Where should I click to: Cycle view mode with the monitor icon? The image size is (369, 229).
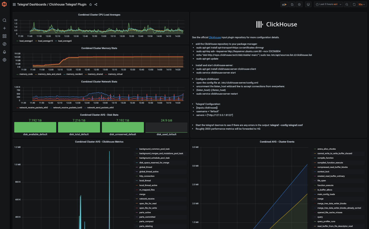[308, 4]
